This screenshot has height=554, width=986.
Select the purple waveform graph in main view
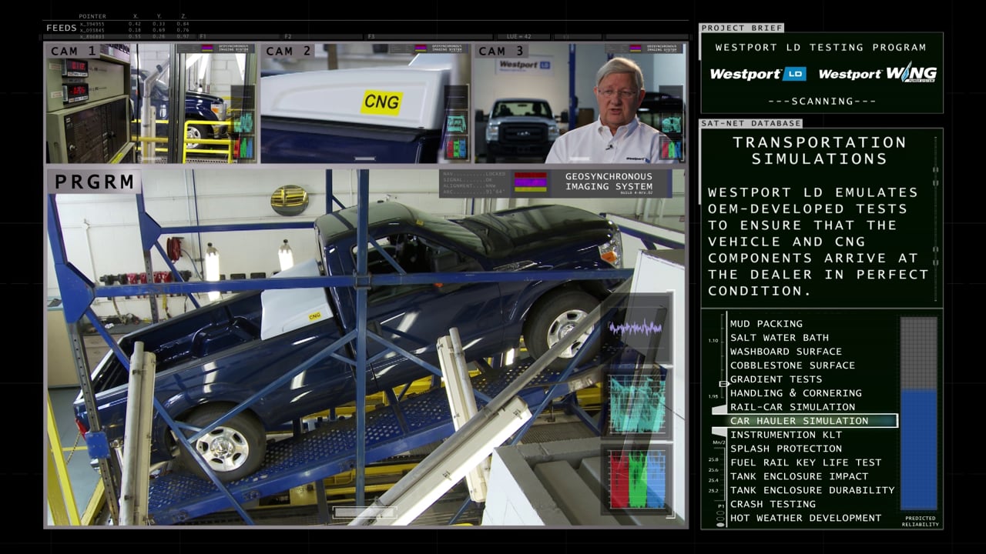(x=636, y=328)
